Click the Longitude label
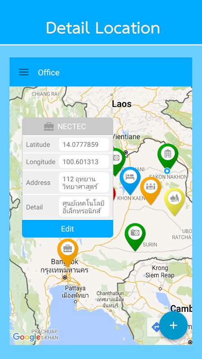The image size is (202, 359). pyautogui.click(x=40, y=162)
